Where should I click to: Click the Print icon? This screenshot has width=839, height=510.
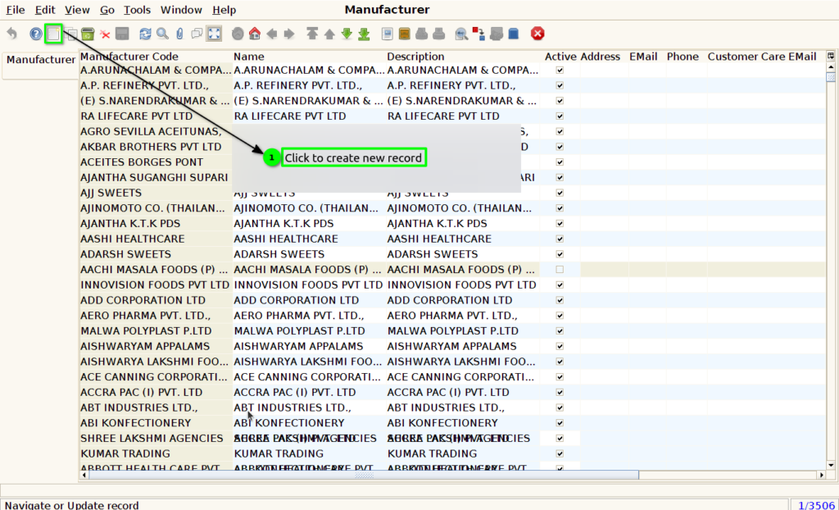tap(439, 34)
